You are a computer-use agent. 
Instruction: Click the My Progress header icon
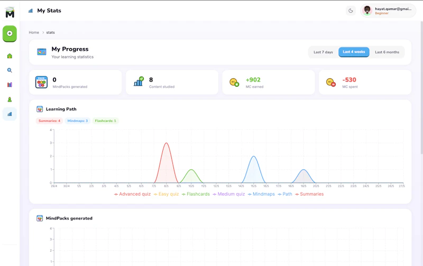tap(42, 52)
